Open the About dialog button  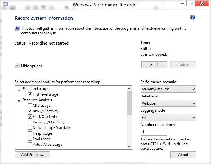point(183,154)
